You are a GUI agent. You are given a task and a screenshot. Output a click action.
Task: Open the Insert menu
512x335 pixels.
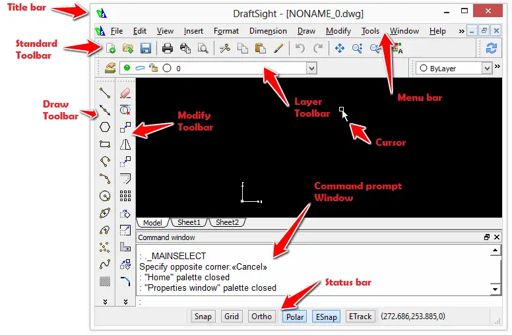(193, 31)
